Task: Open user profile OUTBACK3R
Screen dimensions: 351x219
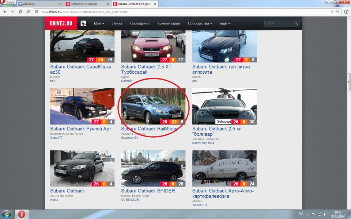Action: [x=130, y=200]
